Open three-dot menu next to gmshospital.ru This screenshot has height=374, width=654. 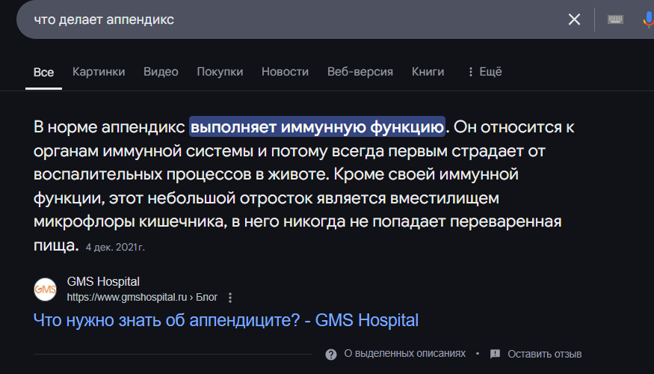coord(230,298)
